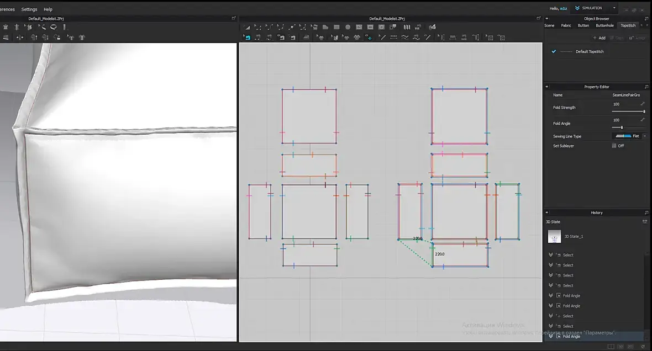Click the Hello n1z user label
The image size is (652, 351).
click(x=559, y=8)
